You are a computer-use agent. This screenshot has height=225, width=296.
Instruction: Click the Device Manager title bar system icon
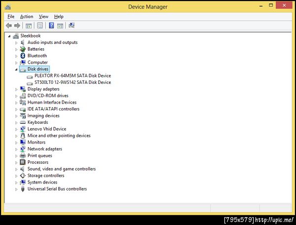pyautogui.click(x=8, y=6)
